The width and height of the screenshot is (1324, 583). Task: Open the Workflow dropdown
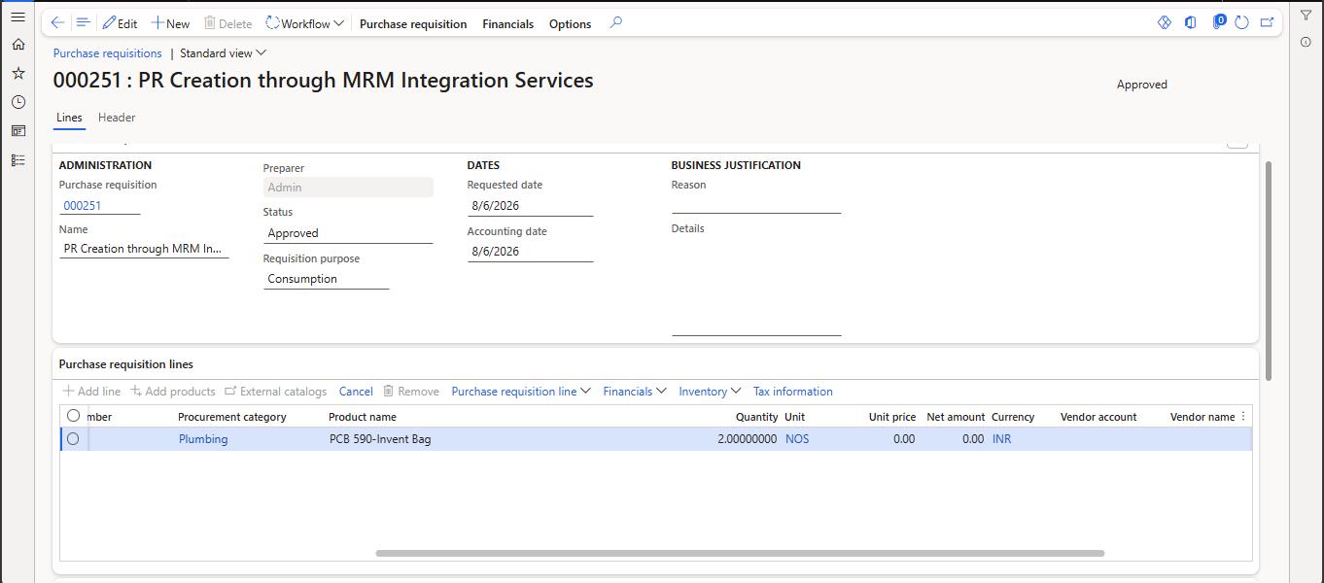[x=305, y=23]
